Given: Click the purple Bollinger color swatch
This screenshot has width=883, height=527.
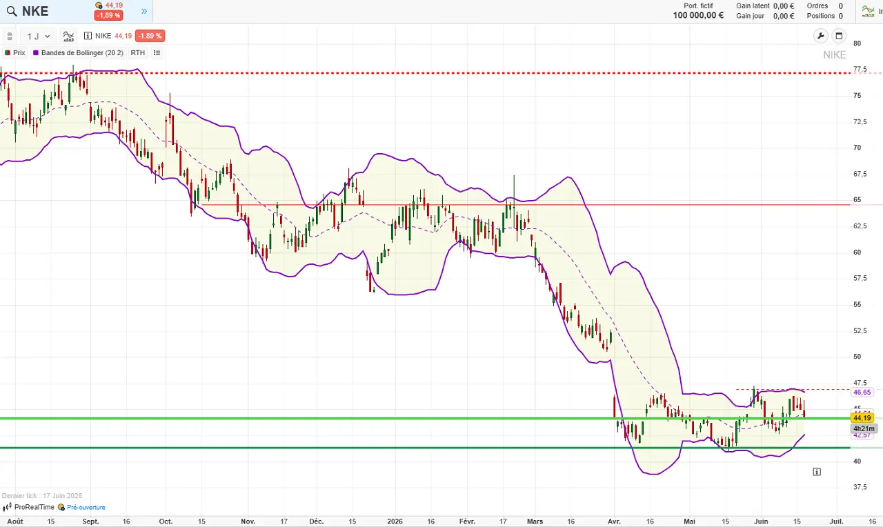Looking at the screenshot, I should 36,52.
